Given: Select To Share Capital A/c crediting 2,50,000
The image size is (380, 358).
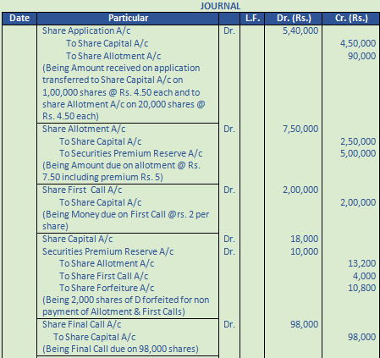Looking at the screenshot, I should (x=101, y=141).
